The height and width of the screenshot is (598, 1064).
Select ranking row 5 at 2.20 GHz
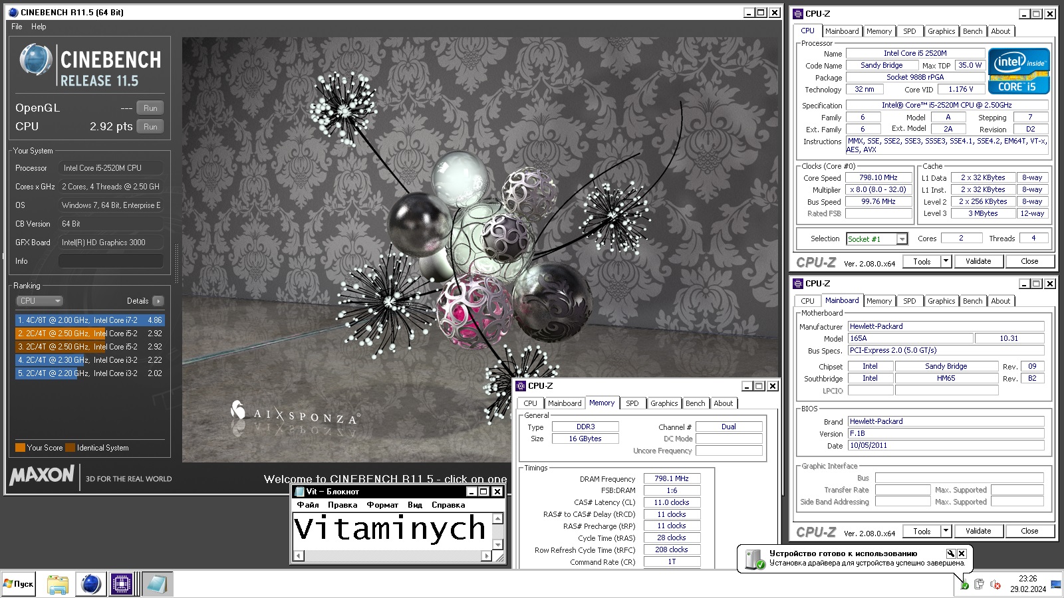(x=90, y=373)
